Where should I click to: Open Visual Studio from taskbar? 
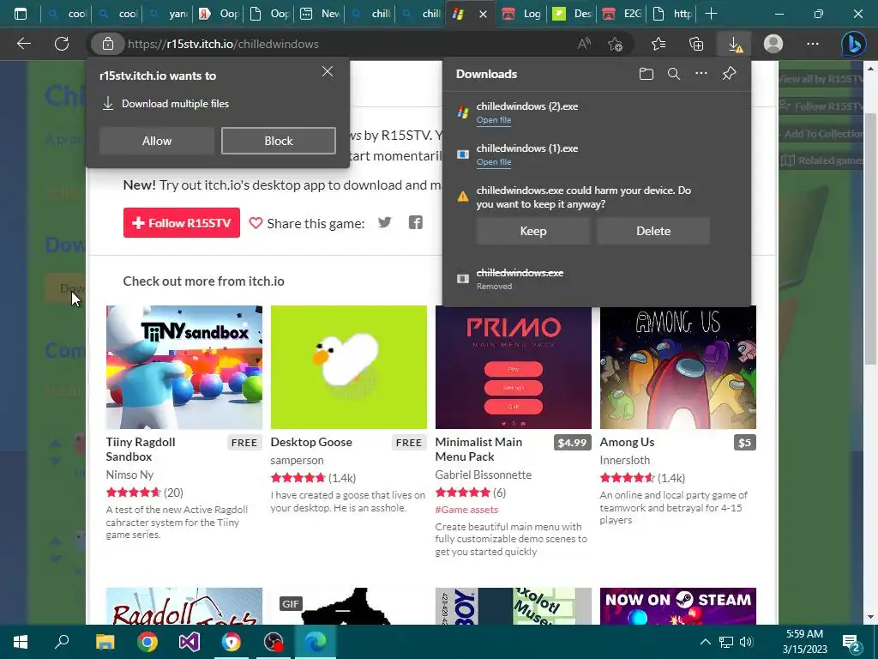[x=189, y=642]
